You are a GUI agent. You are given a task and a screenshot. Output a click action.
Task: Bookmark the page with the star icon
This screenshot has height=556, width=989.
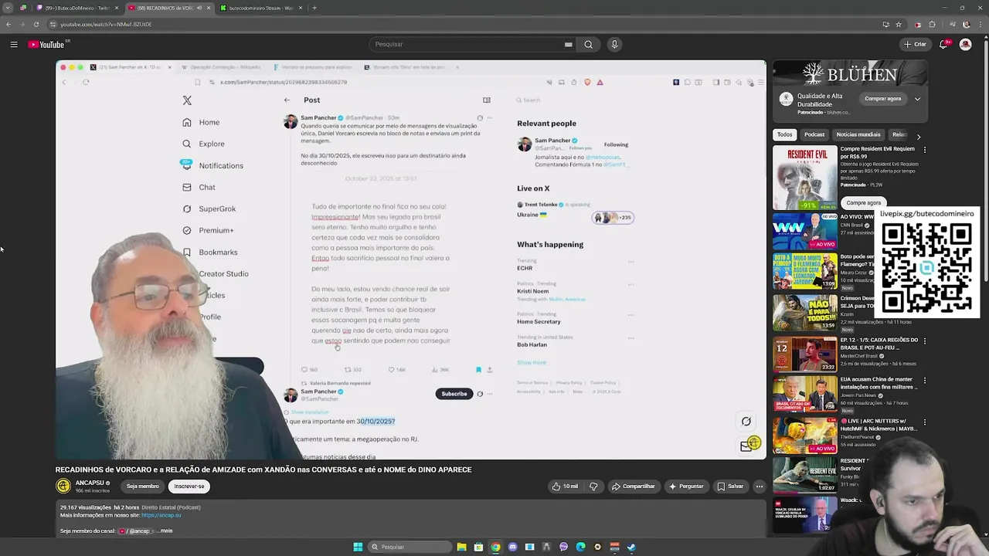coord(898,24)
